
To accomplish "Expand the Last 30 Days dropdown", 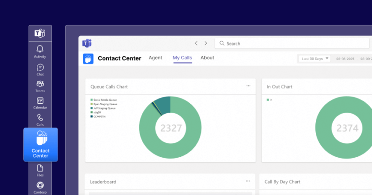I will pyautogui.click(x=314, y=58).
